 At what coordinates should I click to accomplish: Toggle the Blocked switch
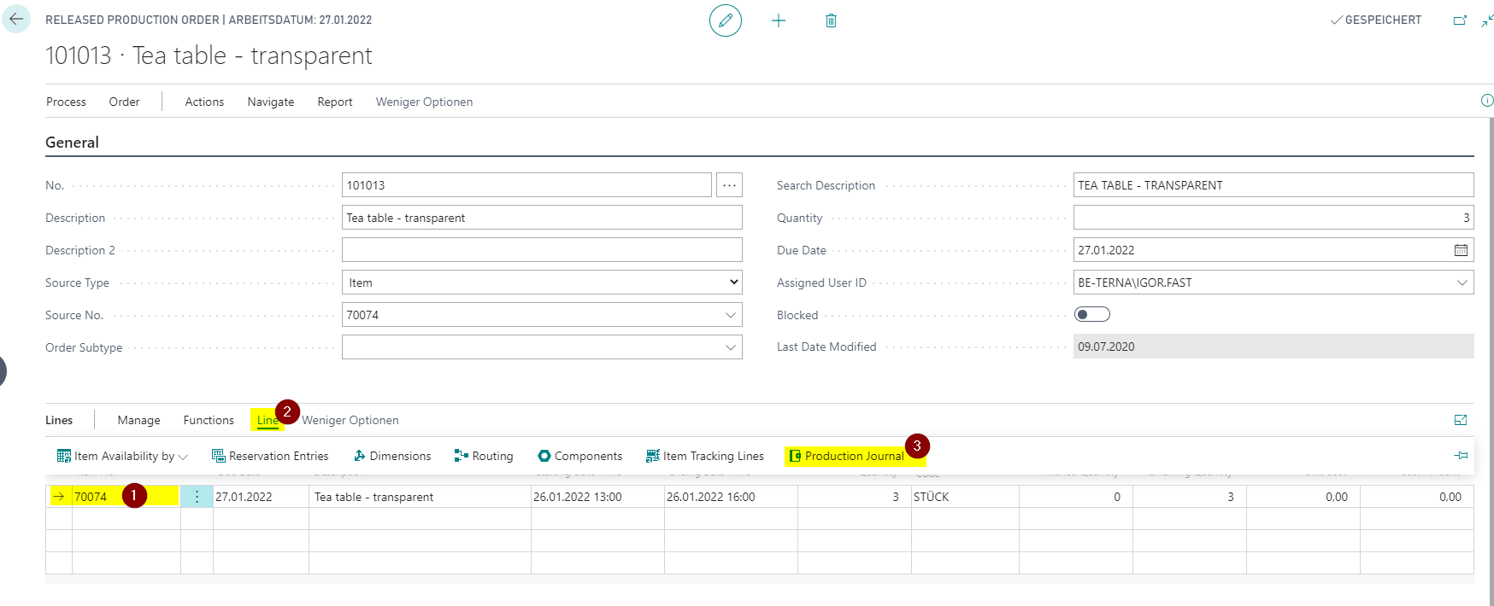[1092, 314]
